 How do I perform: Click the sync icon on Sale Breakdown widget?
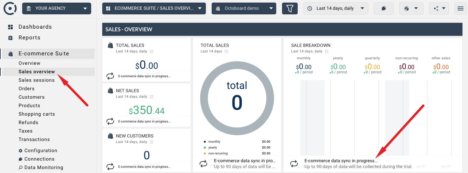tap(294, 164)
